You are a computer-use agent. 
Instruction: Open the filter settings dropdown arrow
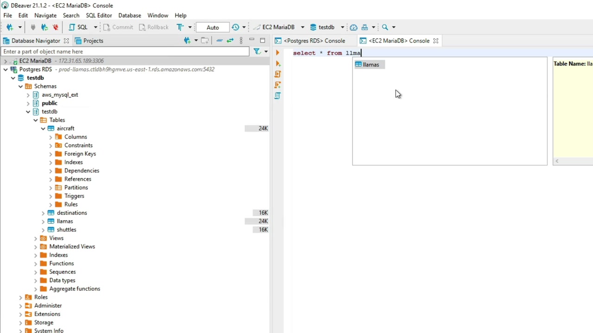[x=266, y=52]
